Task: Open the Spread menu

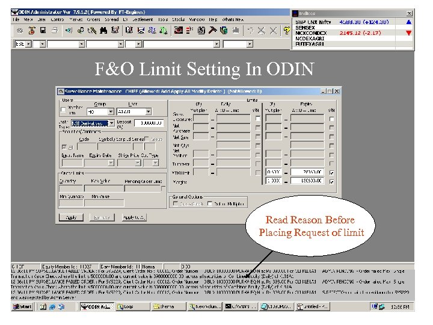Action: point(112,20)
